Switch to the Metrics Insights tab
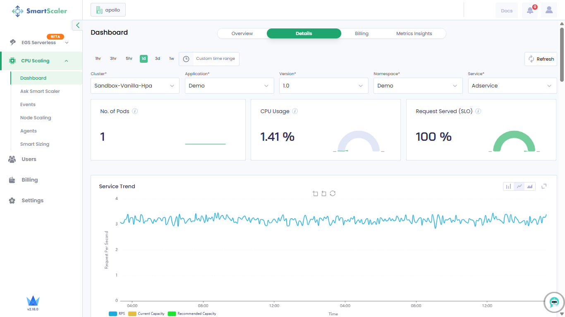 click(x=414, y=33)
